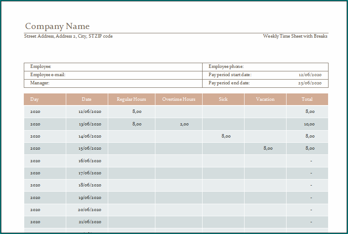Click the Employee phone field
This screenshot has height=234, width=348.
coord(265,67)
